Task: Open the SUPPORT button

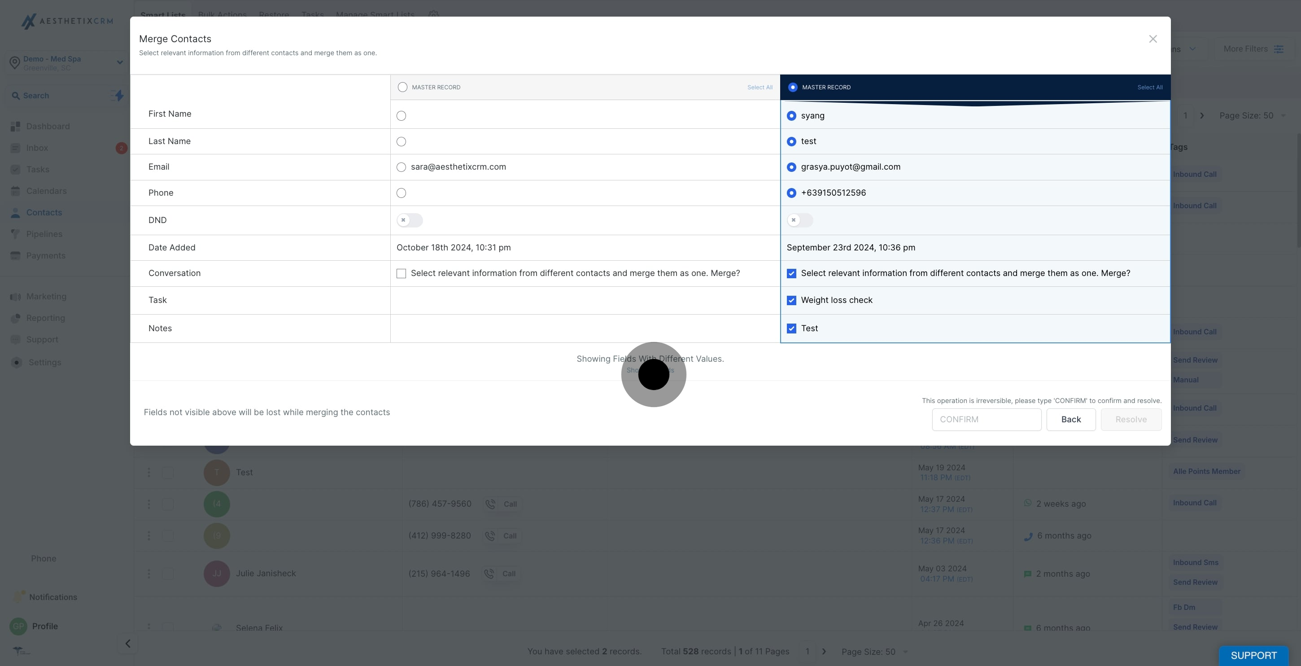Action: click(1253, 655)
